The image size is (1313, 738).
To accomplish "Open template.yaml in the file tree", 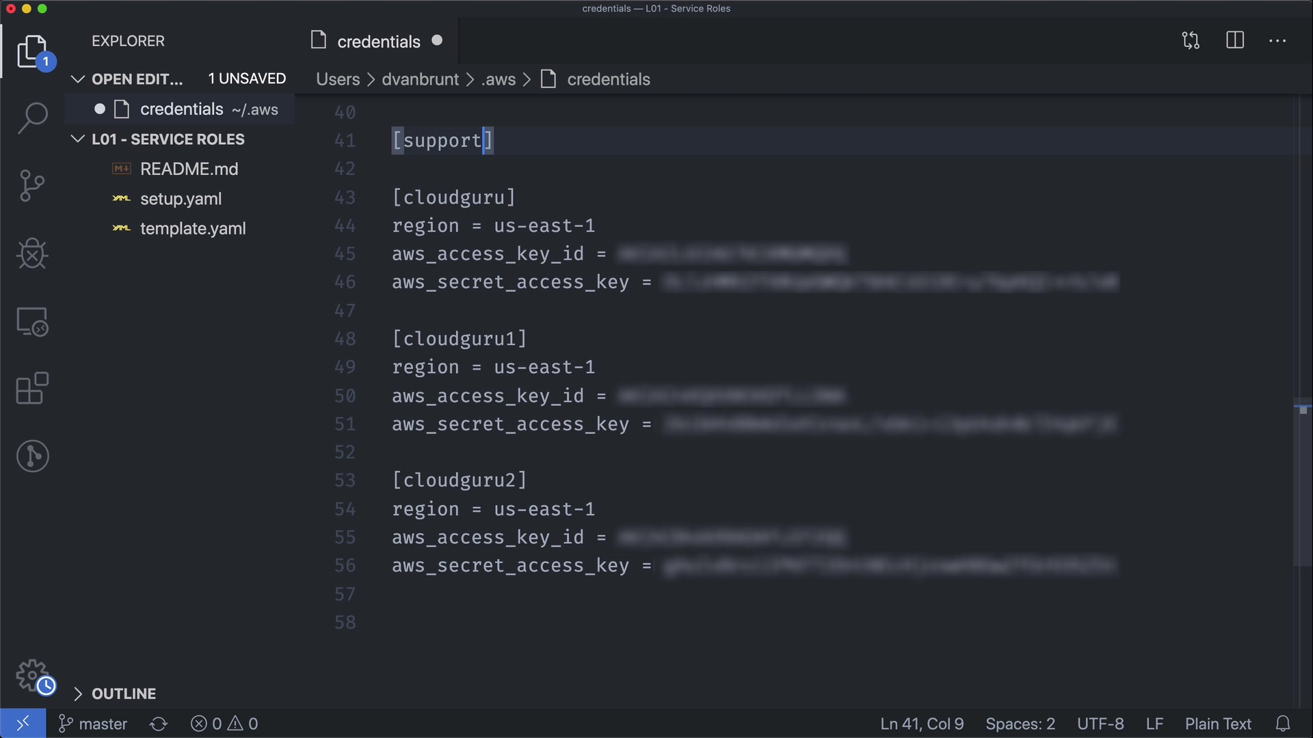I will (x=192, y=229).
